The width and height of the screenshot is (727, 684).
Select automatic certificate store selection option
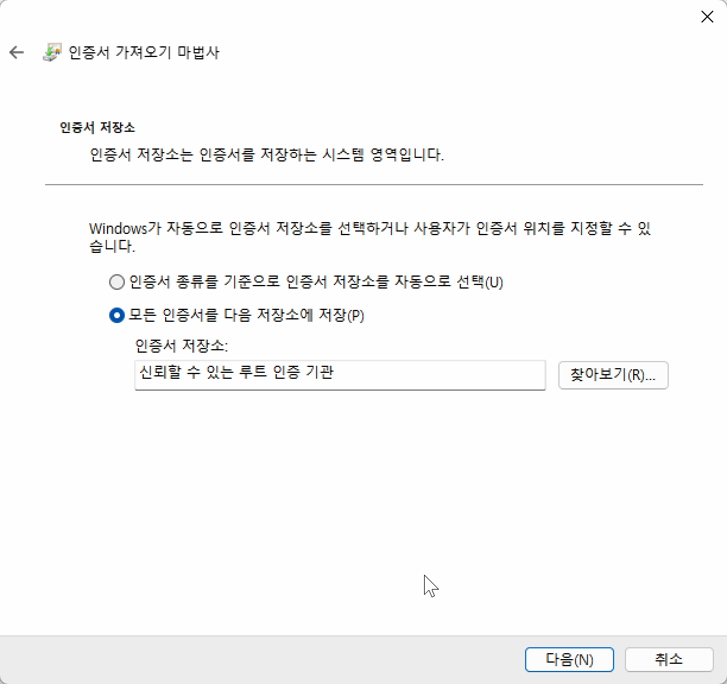116,282
